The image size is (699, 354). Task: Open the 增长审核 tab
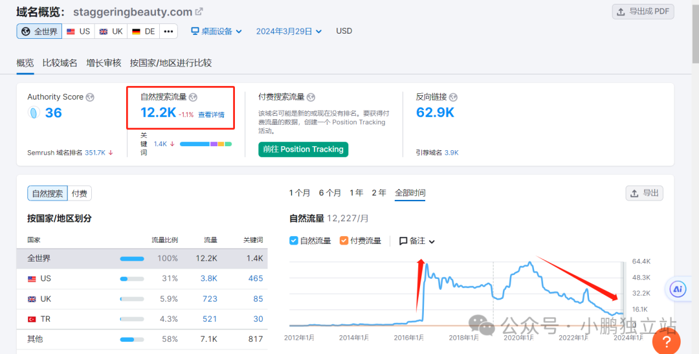tap(104, 63)
